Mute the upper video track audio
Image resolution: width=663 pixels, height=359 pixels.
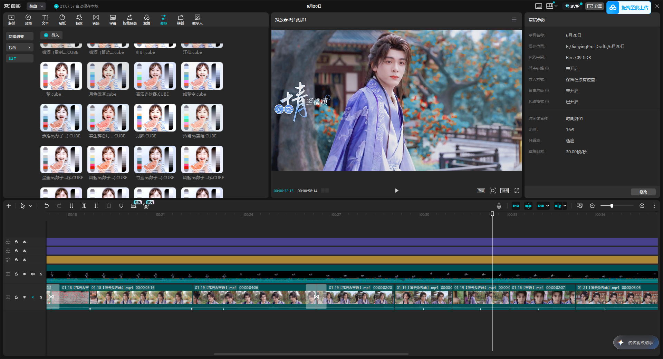(x=33, y=274)
